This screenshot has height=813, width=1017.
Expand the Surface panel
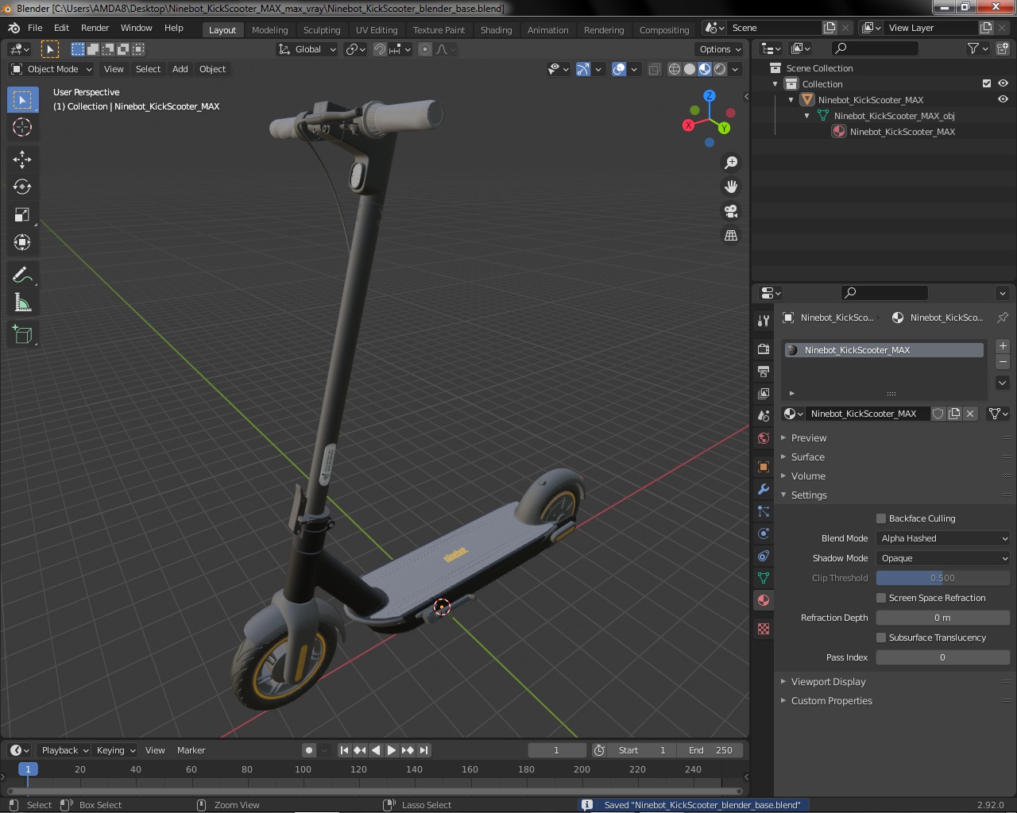(808, 457)
